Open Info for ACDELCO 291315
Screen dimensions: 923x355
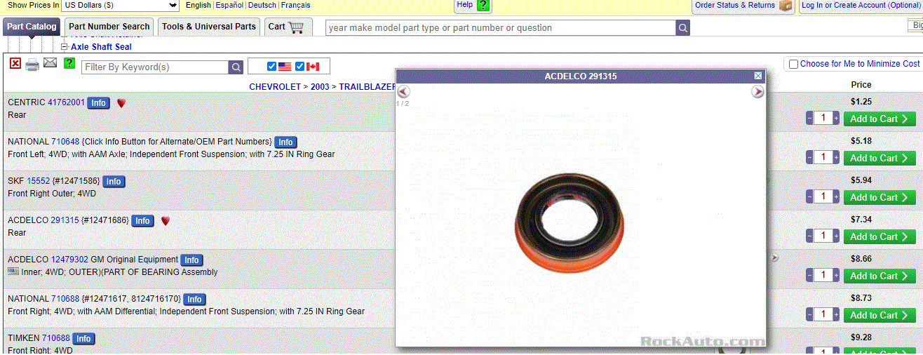point(142,221)
